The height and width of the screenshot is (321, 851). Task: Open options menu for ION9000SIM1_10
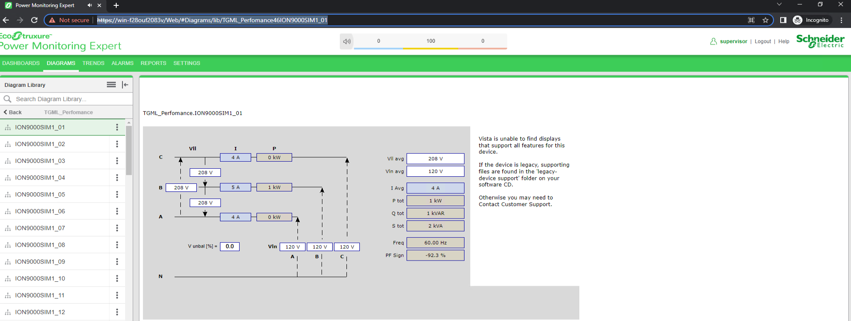pos(117,278)
